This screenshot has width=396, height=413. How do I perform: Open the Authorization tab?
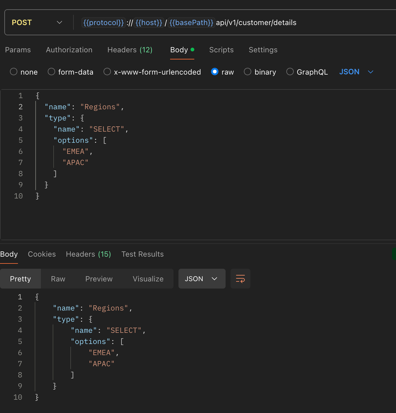point(69,50)
